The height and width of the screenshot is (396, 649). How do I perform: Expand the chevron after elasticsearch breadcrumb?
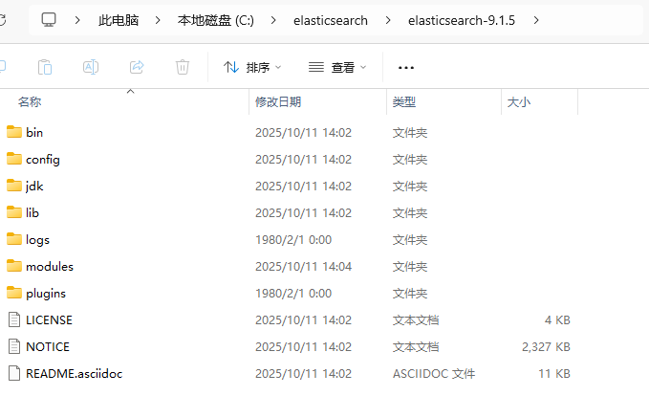[x=388, y=20]
